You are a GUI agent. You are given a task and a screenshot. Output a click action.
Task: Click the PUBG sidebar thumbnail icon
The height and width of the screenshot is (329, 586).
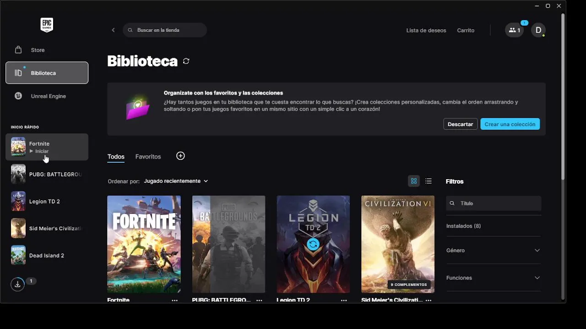(18, 174)
